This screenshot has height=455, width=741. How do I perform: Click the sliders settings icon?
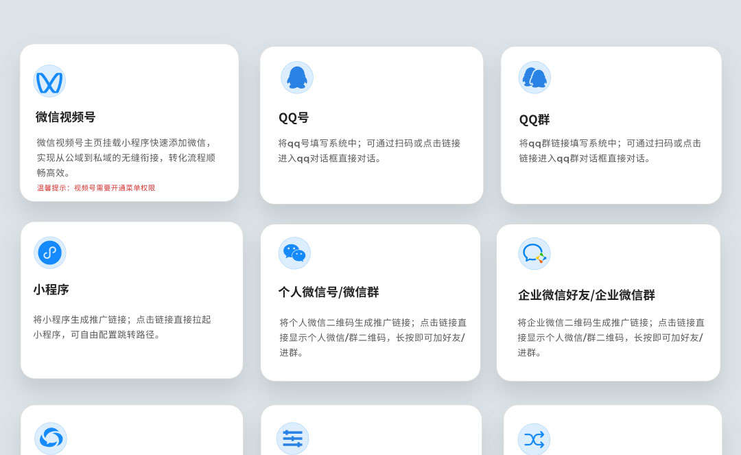pyautogui.click(x=293, y=438)
